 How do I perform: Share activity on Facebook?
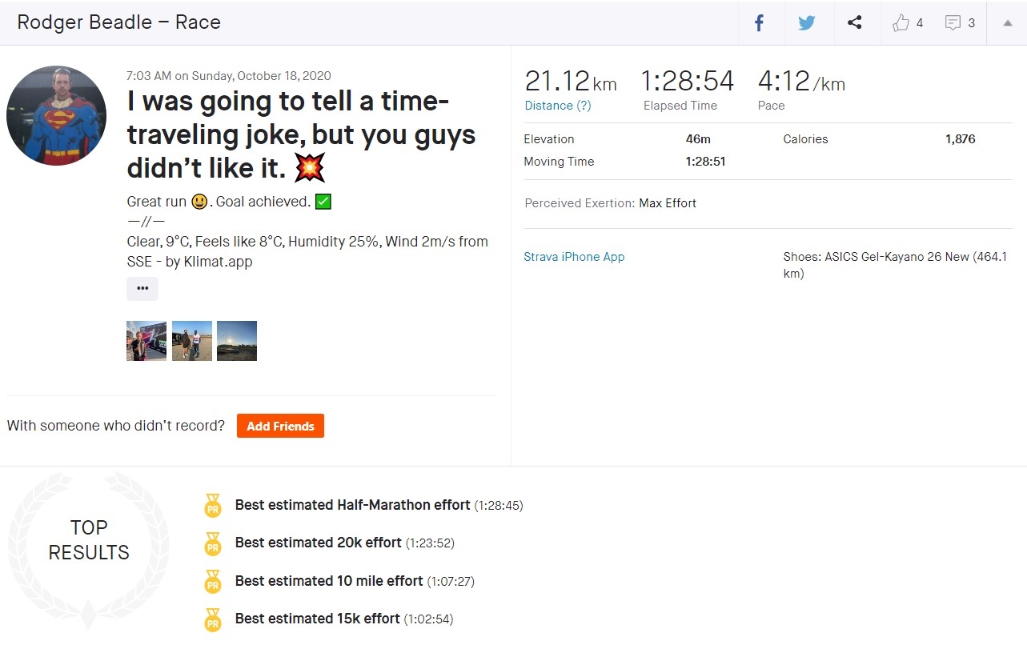click(x=760, y=23)
